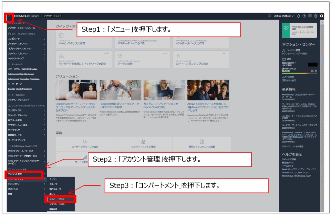
Task: Click リリース・ノートの表示 link
Action: point(293,147)
